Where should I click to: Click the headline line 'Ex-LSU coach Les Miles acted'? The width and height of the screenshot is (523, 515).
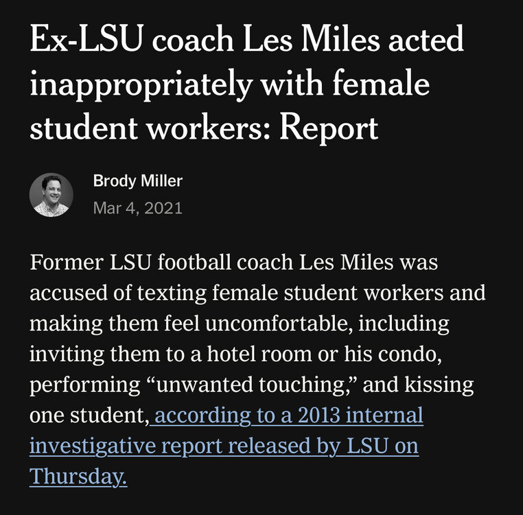pyautogui.click(x=246, y=43)
